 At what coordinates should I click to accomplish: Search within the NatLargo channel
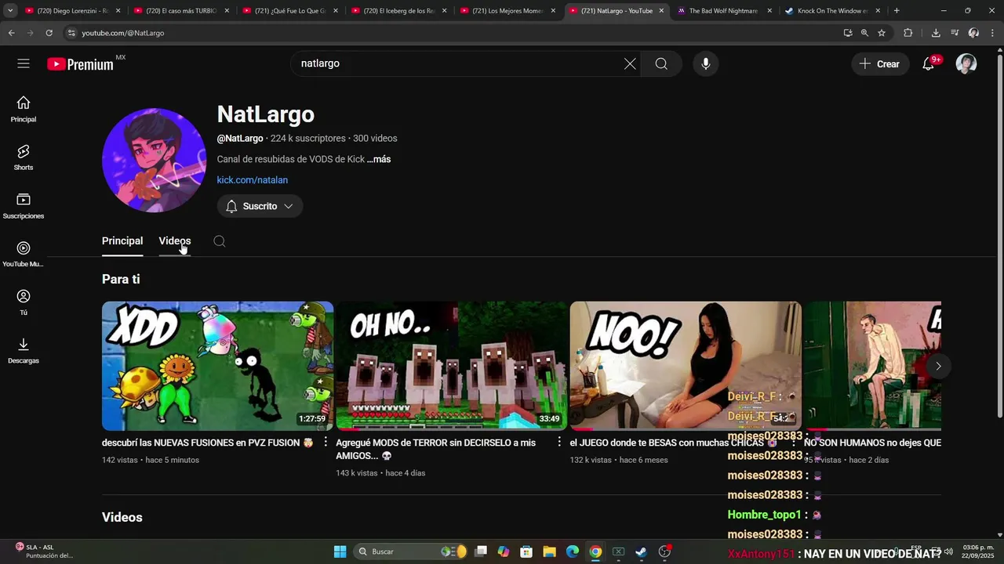coord(220,241)
